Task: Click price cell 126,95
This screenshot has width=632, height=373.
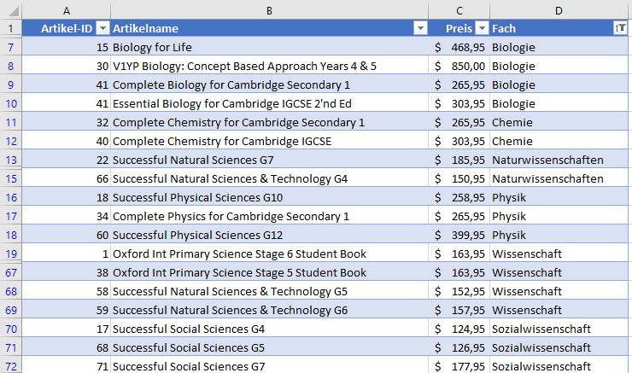Action: coord(459,347)
